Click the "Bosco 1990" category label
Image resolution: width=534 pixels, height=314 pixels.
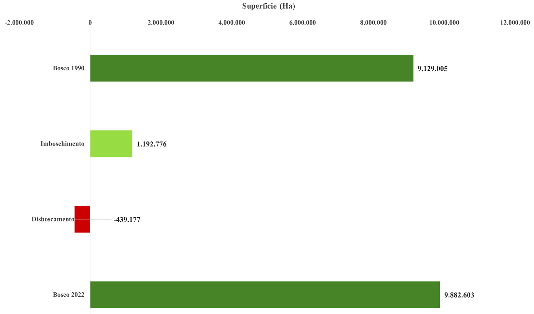69,68
